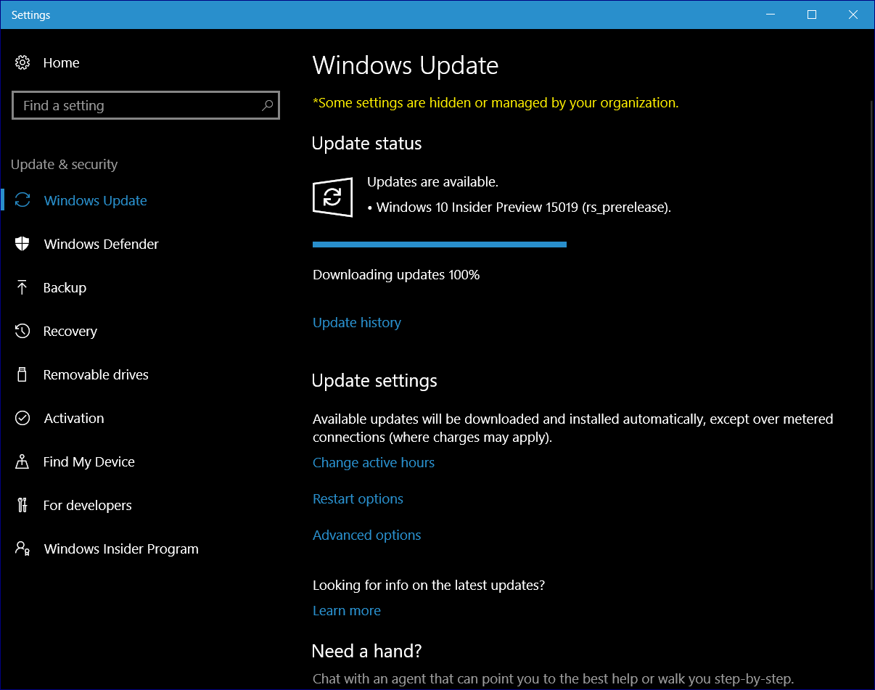Click Learn more about latest updates
Image resolution: width=875 pixels, height=690 pixels.
346,611
